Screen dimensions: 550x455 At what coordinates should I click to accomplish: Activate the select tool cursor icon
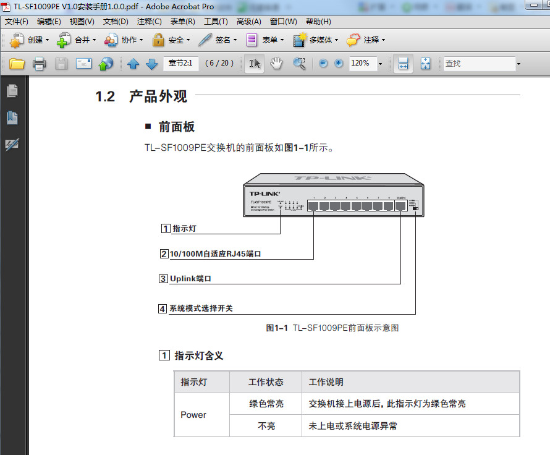pos(255,64)
